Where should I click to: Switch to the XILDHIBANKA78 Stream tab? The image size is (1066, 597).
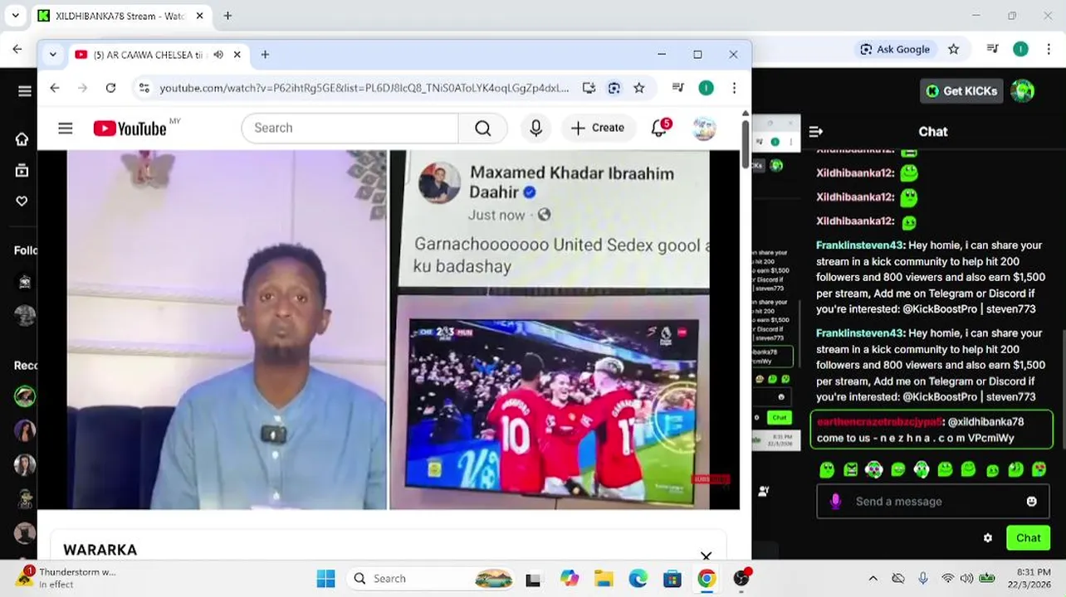tap(120, 16)
